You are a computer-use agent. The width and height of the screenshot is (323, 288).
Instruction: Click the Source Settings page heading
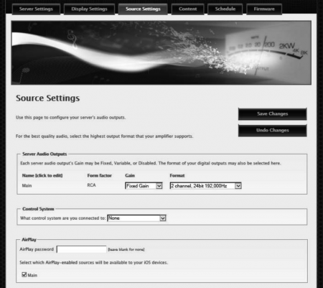pyautogui.click(x=48, y=98)
